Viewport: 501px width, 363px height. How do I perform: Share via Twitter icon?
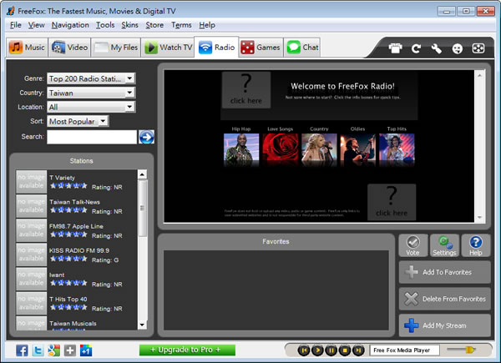38,350
